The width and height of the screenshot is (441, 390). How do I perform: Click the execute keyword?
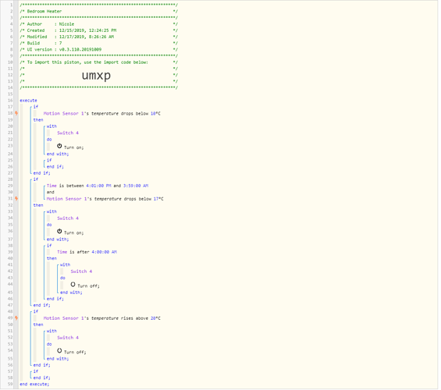(28, 101)
